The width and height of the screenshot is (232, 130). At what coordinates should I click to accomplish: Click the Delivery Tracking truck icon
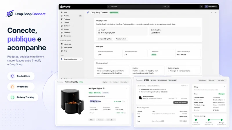click(12, 97)
